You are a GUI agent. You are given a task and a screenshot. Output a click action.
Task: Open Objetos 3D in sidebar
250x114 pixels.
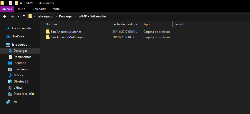point(21,81)
